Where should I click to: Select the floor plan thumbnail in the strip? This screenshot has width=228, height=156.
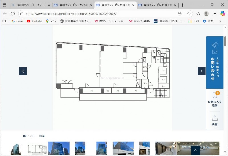click(37, 149)
